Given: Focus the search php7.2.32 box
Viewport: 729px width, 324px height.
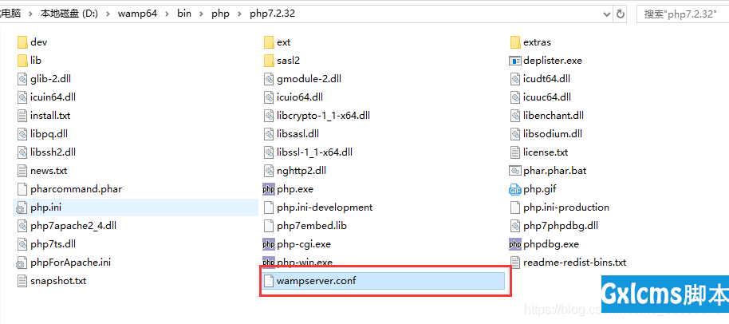Looking at the screenshot, I should [x=683, y=14].
